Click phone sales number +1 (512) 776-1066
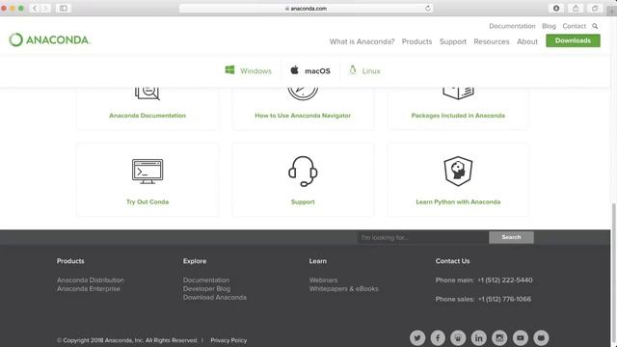Image resolution: width=617 pixels, height=347 pixels. pyautogui.click(x=504, y=299)
